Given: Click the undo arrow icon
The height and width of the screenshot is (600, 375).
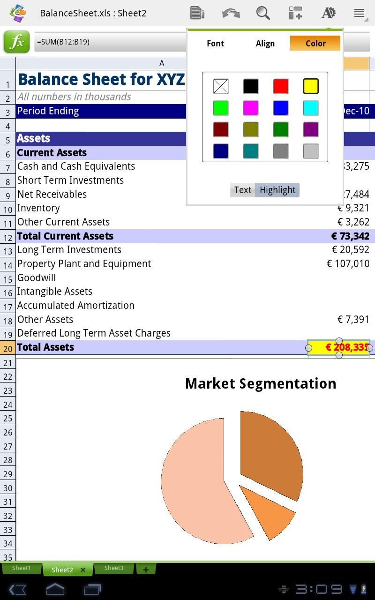Looking at the screenshot, I should (x=231, y=13).
